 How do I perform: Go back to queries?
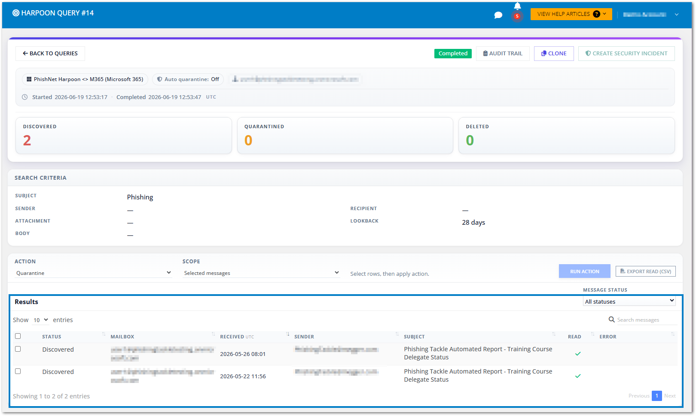click(x=50, y=54)
